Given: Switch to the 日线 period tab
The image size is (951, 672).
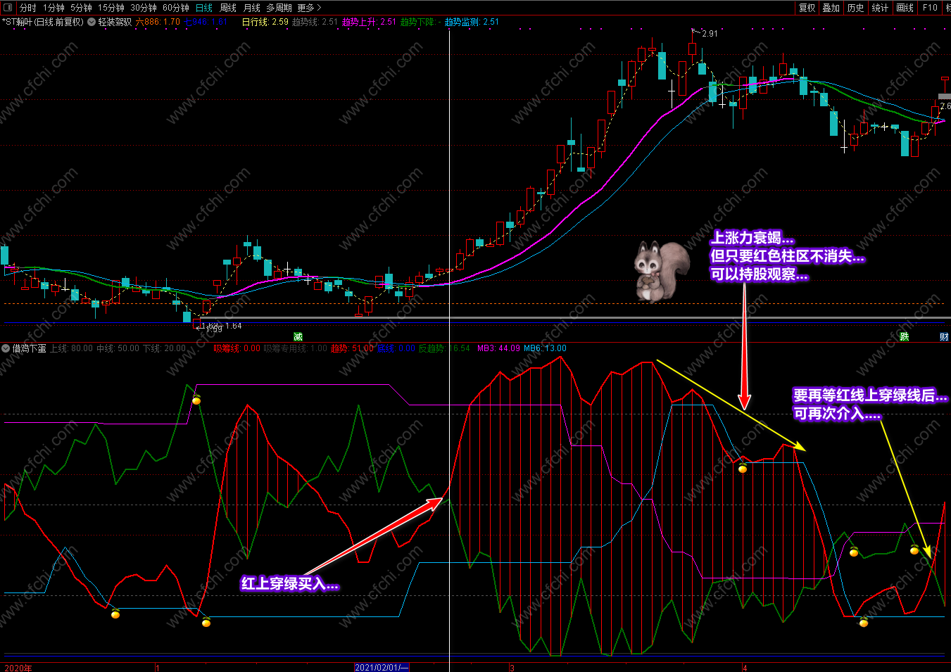Looking at the screenshot, I should pyautogui.click(x=204, y=8).
